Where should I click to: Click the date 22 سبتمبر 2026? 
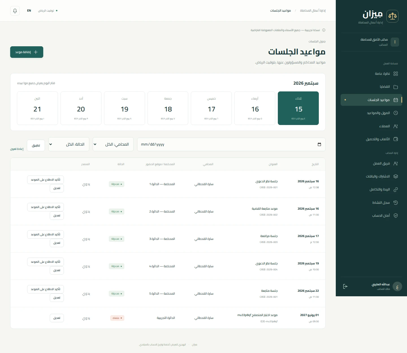(x=308, y=291)
